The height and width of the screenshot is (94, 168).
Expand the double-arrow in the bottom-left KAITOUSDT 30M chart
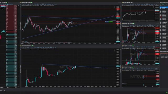115,50
